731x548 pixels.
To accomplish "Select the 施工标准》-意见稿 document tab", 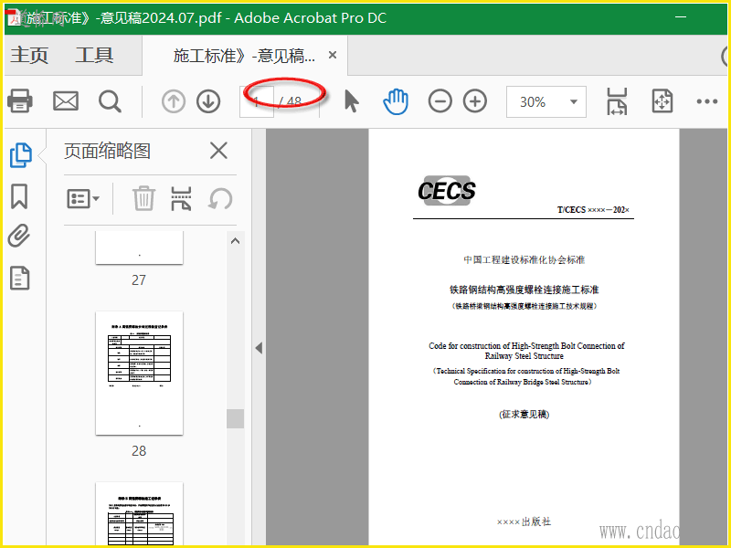I will pyautogui.click(x=244, y=56).
